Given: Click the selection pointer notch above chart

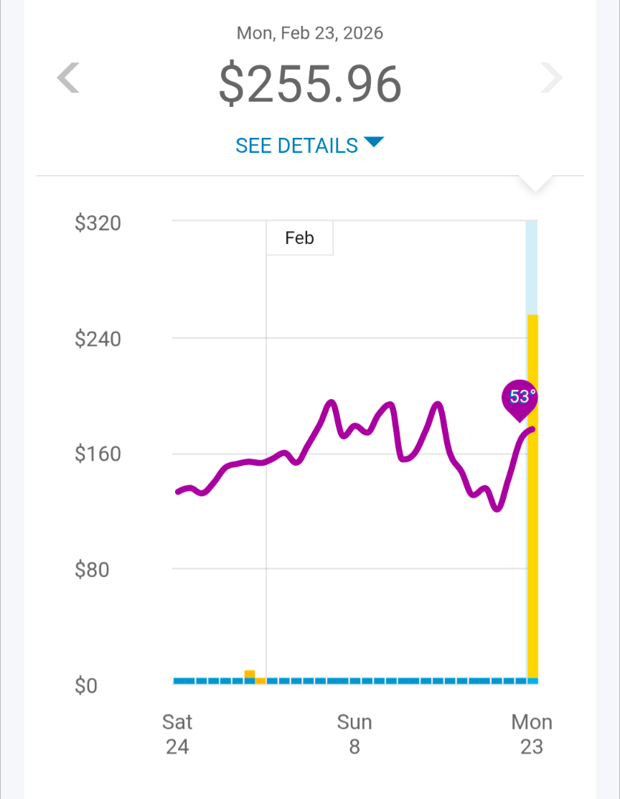Looking at the screenshot, I should coord(535,184).
